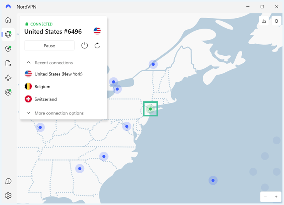
Task: Click the green connected server dot on map
Action: point(150,109)
